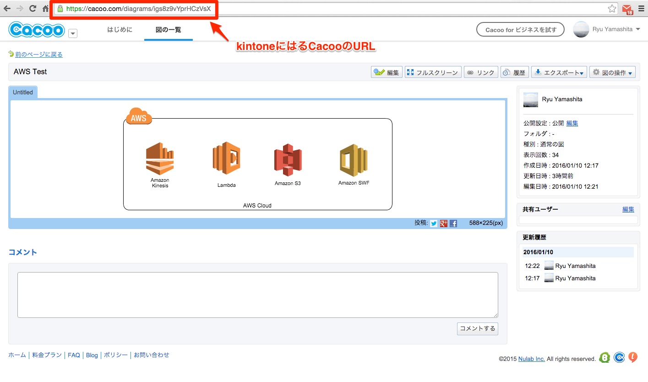Screen dimensions: 648x382
Task: Click the Cacoo logo
Action: [x=37, y=30]
